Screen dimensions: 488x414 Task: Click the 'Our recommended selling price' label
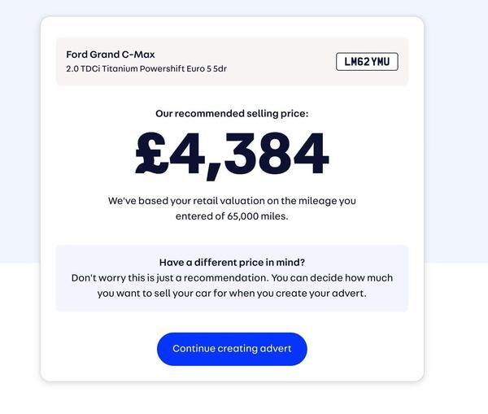[232, 114]
